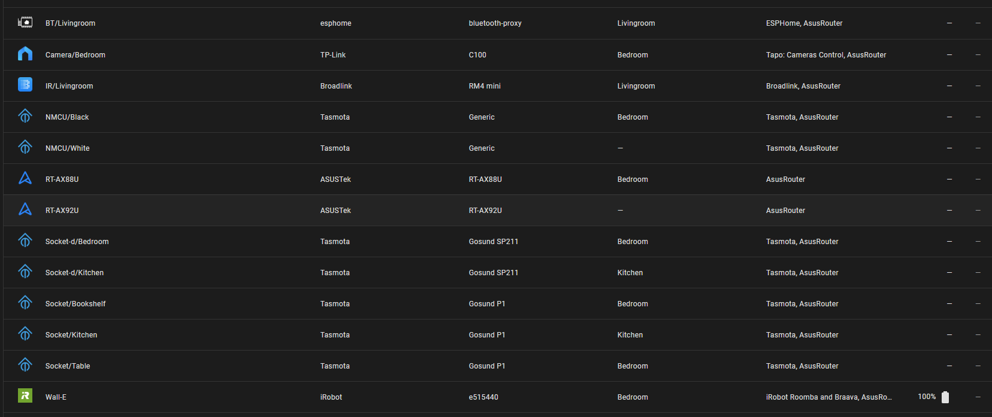Click the Tasmota icon beside NMCU/Black
Image resolution: width=992 pixels, height=417 pixels.
[25, 116]
